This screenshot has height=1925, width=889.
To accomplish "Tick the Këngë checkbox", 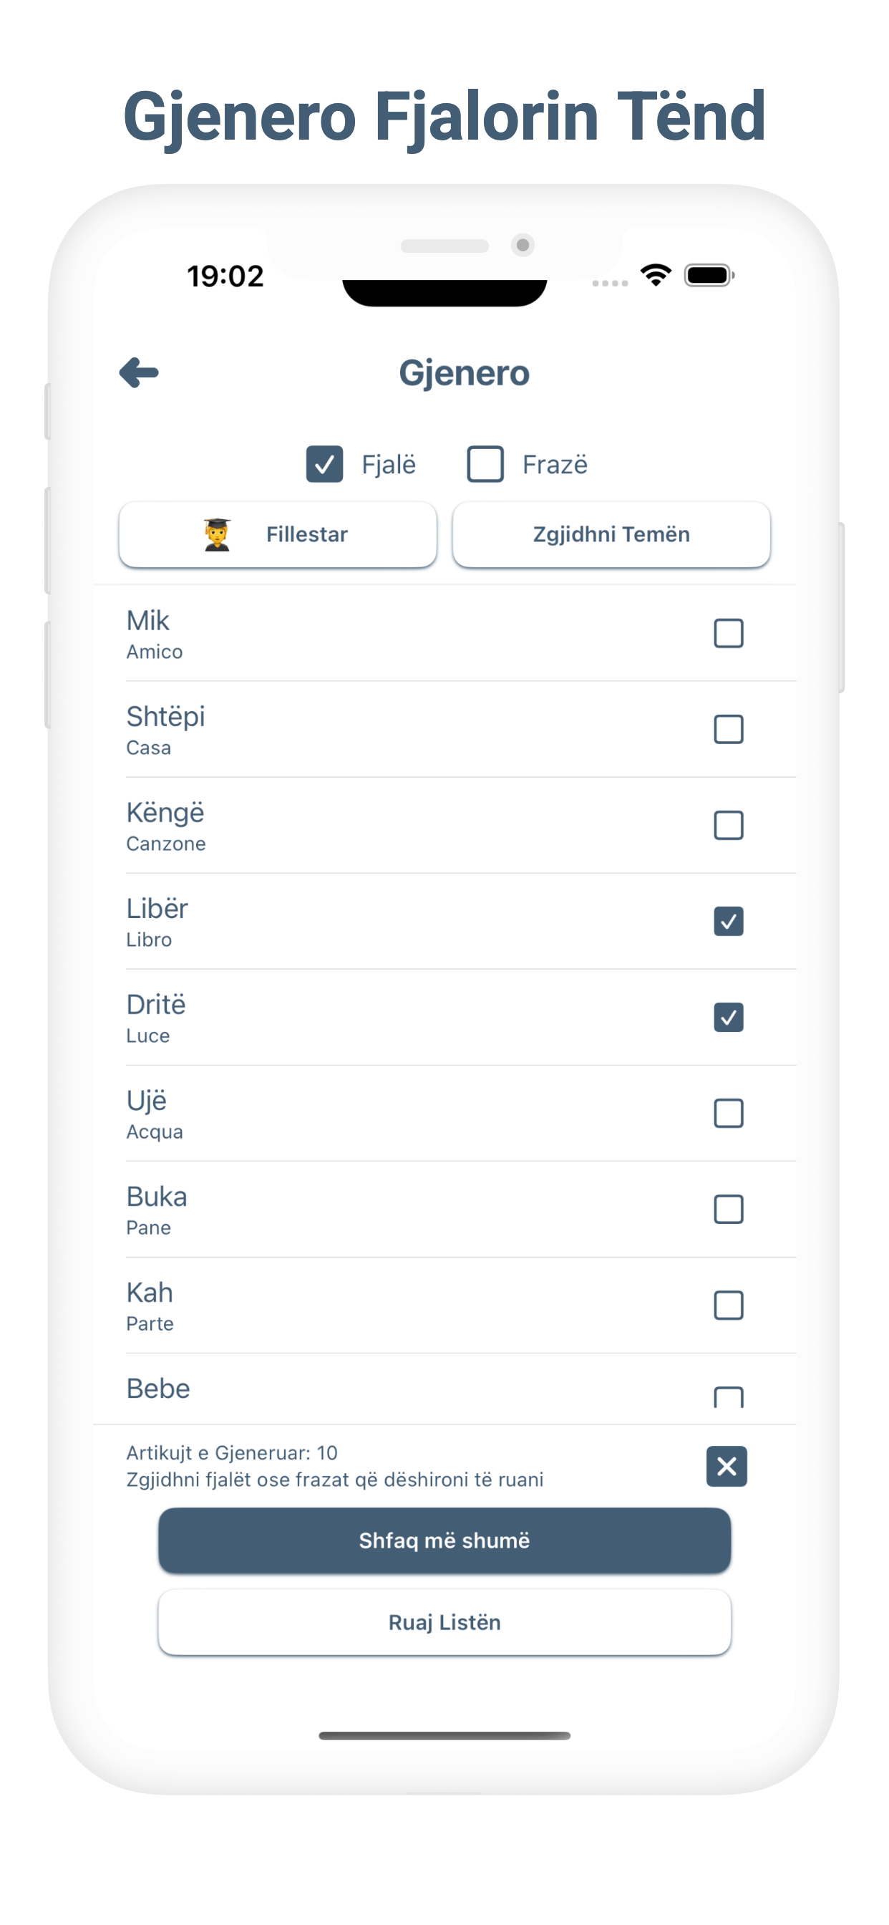I will [x=728, y=825].
